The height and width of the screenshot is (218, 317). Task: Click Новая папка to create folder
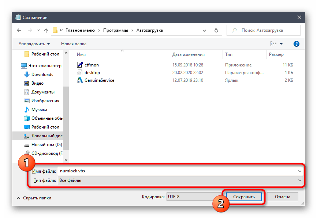pyautogui.click(x=74, y=44)
